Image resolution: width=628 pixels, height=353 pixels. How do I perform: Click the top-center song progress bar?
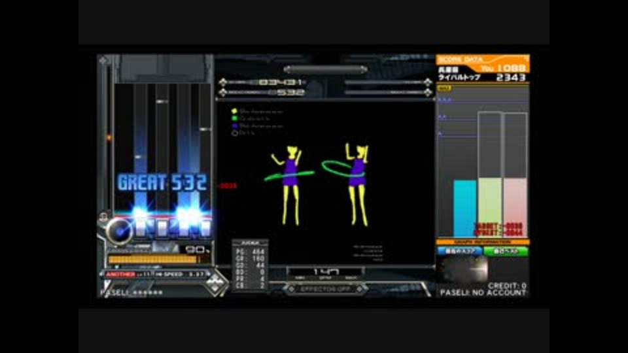click(325, 69)
